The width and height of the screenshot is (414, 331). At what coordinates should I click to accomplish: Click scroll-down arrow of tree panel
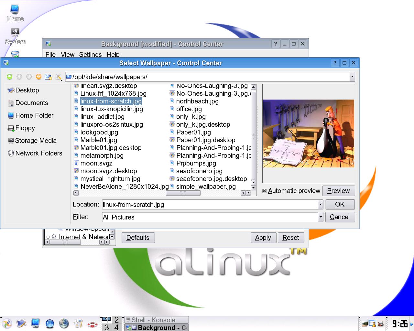tap(112, 237)
